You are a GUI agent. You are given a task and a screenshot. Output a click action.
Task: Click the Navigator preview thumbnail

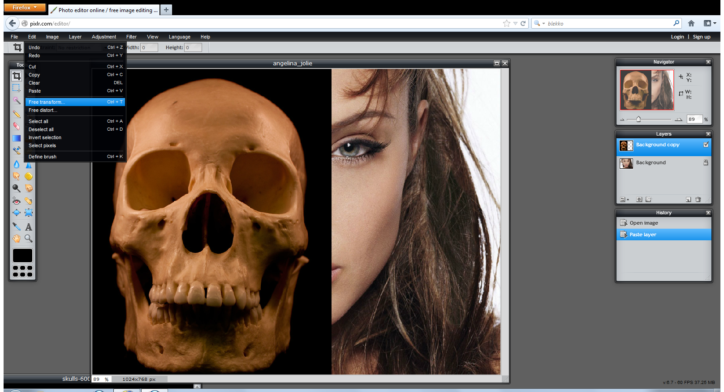(646, 90)
